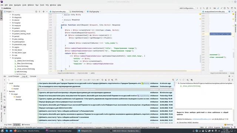Open the Navigate menu
This screenshot has width=237, height=133.
tap(17, 5)
